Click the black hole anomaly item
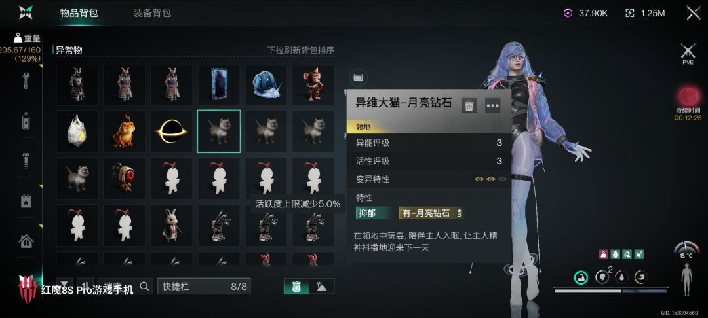This screenshot has width=708, height=318. pos(172,132)
